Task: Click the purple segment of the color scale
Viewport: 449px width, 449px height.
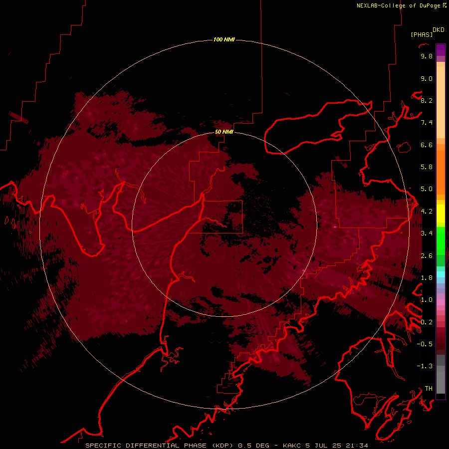Action: coord(441,50)
